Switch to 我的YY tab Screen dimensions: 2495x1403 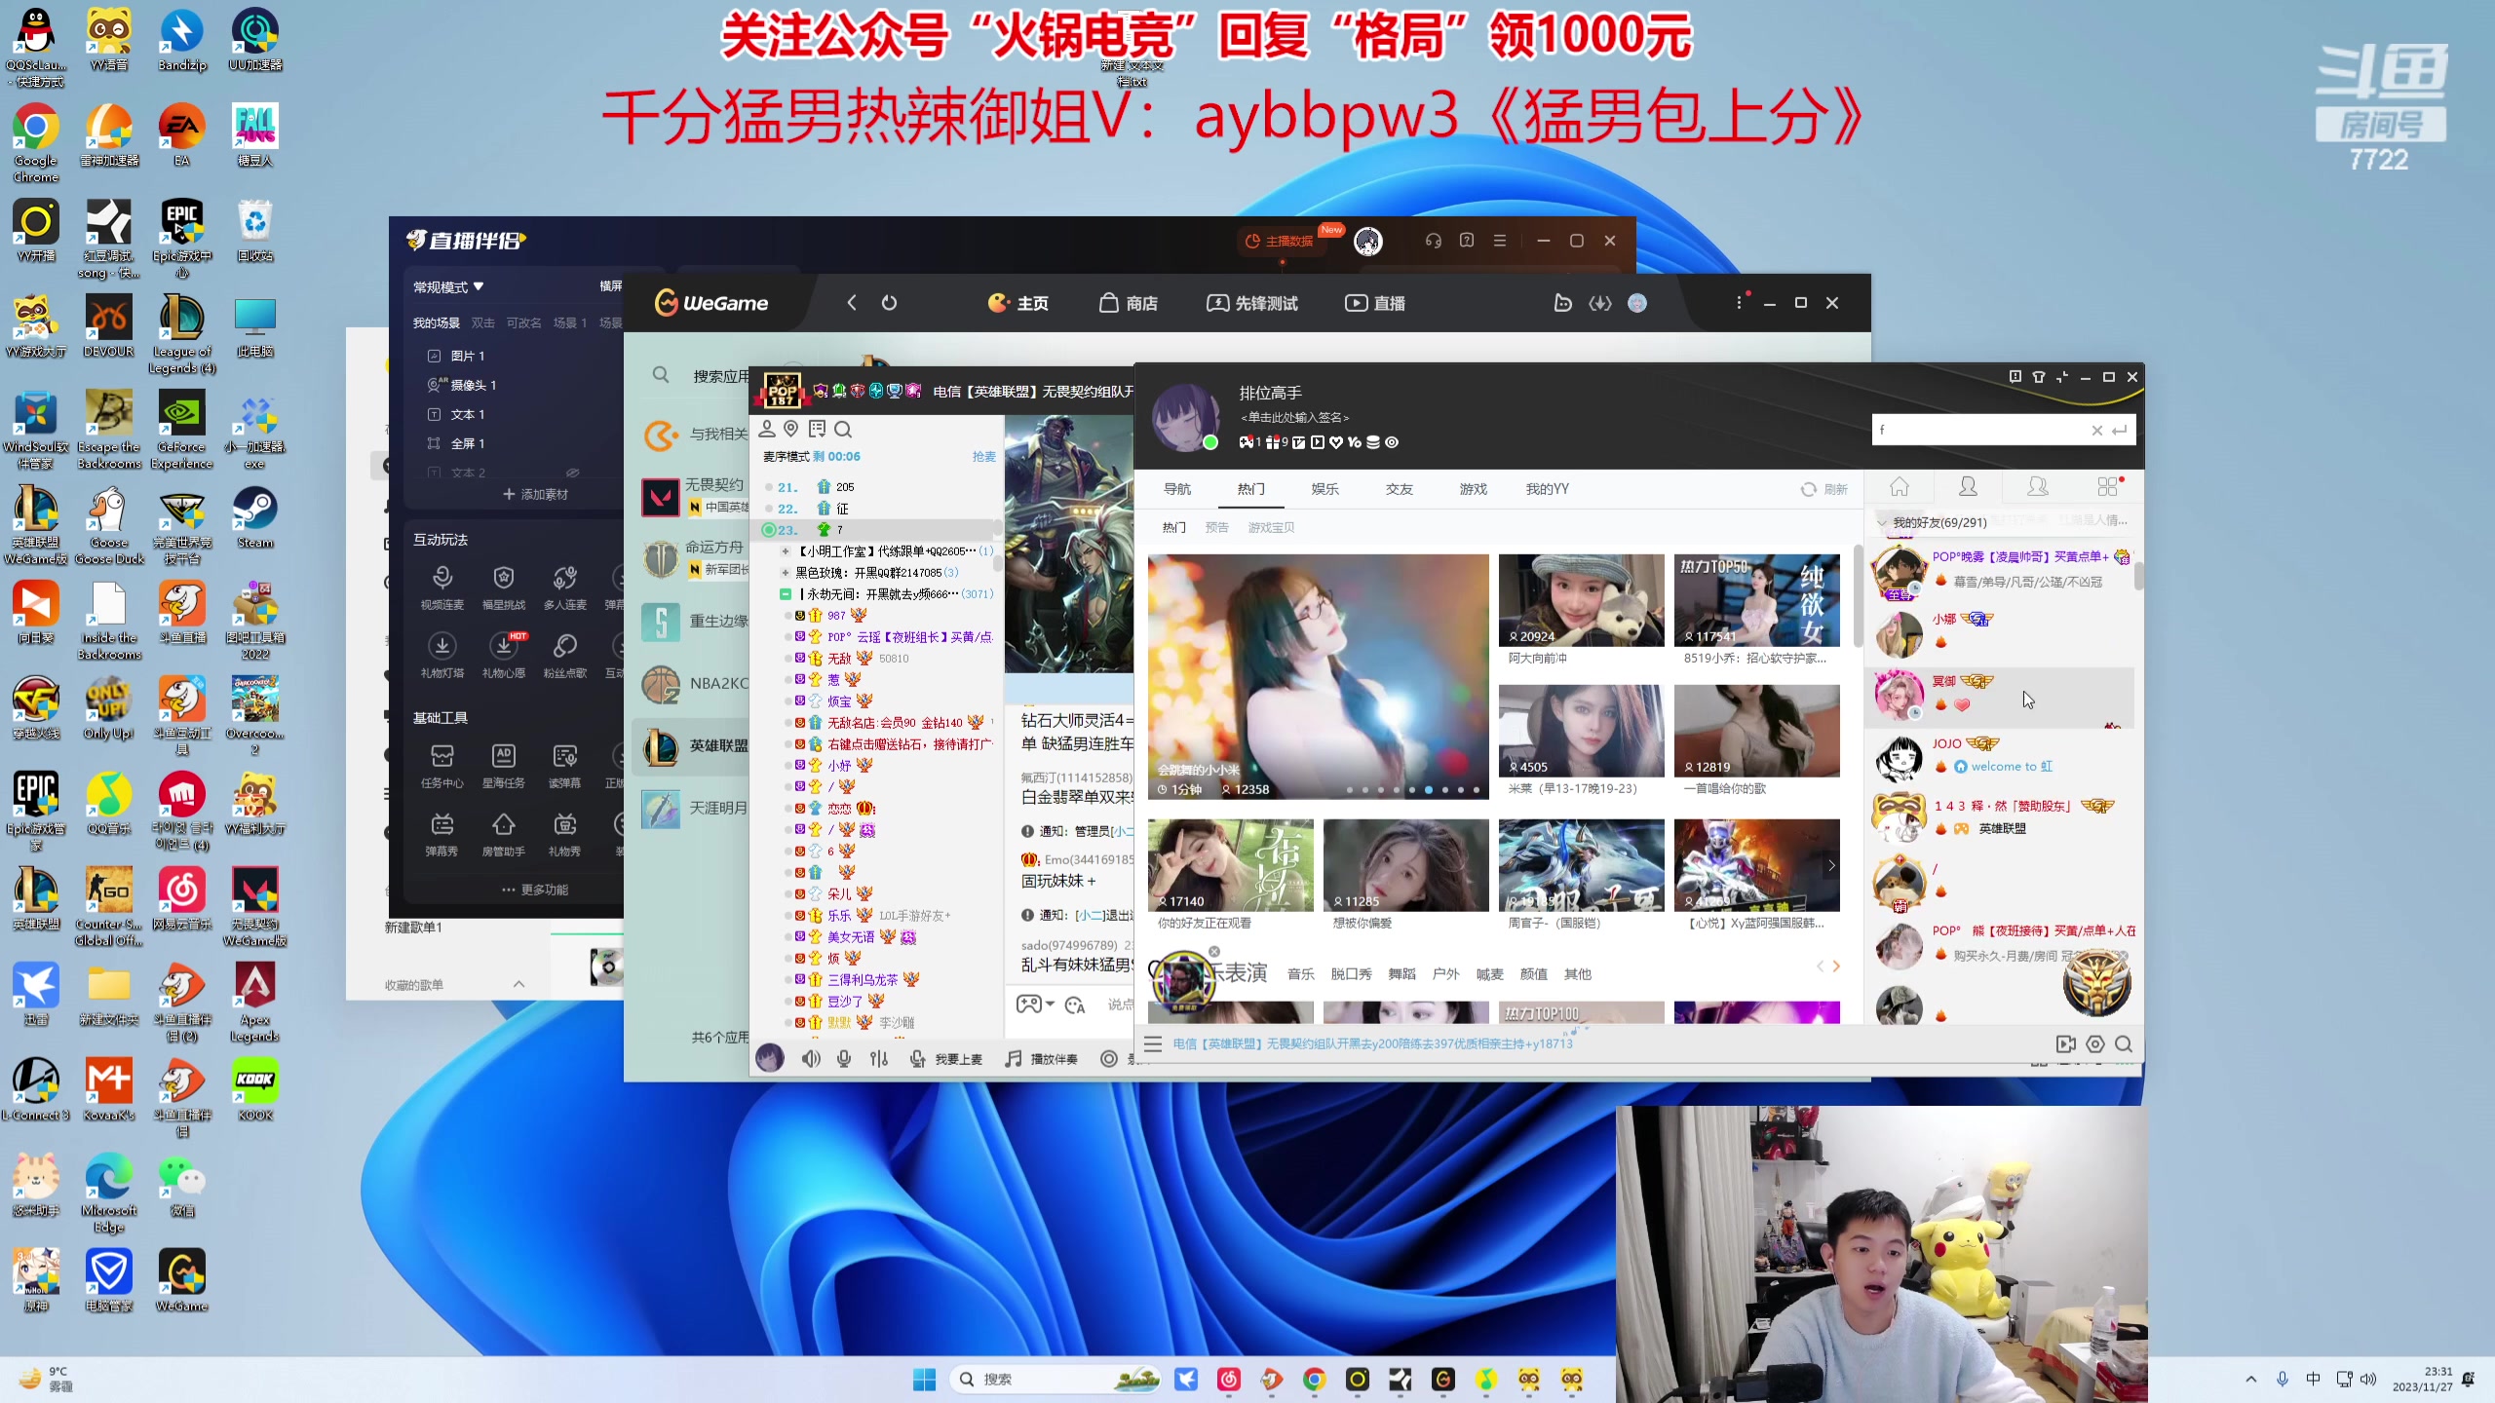click(1548, 489)
